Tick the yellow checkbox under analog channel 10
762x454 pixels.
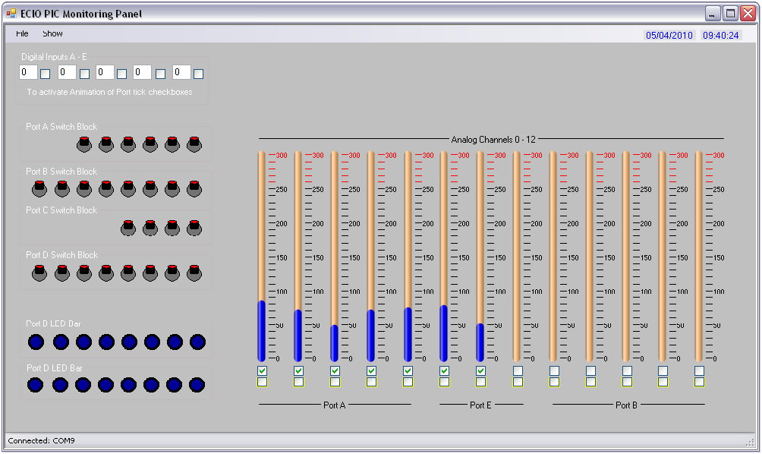(628, 382)
